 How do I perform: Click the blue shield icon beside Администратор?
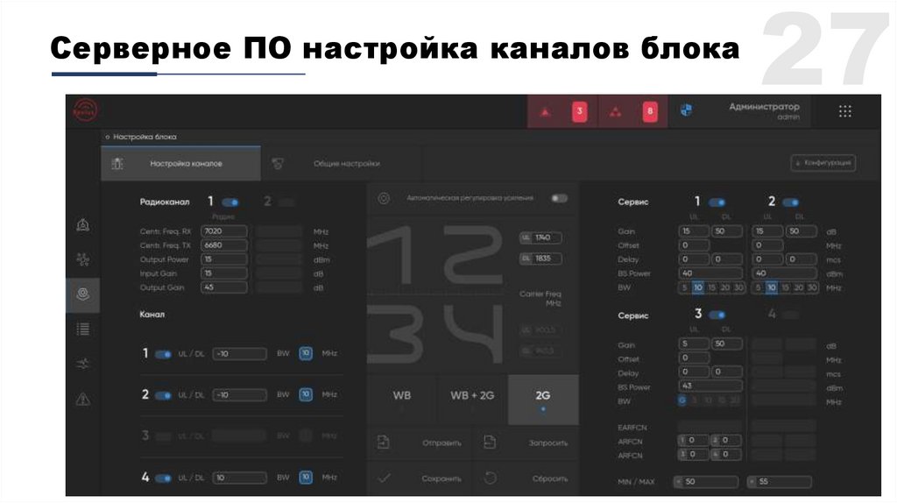click(687, 110)
